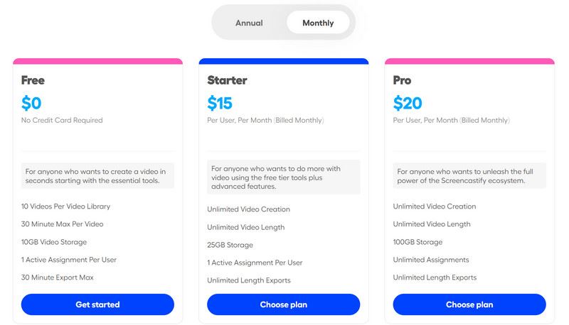The image size is (569, 325).
Task: Click the Free plan description box
Action: click(x=97, y=175)
